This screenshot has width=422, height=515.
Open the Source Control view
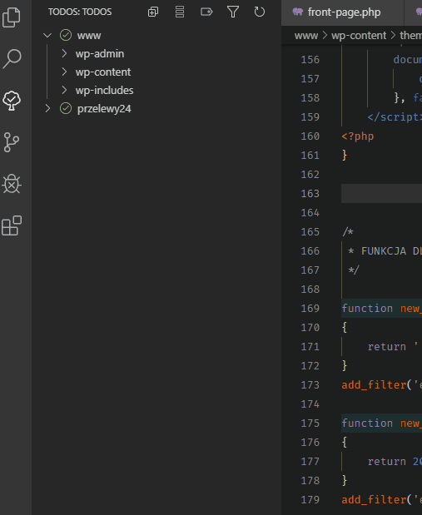pyautogui.click(x=12, y=142)
